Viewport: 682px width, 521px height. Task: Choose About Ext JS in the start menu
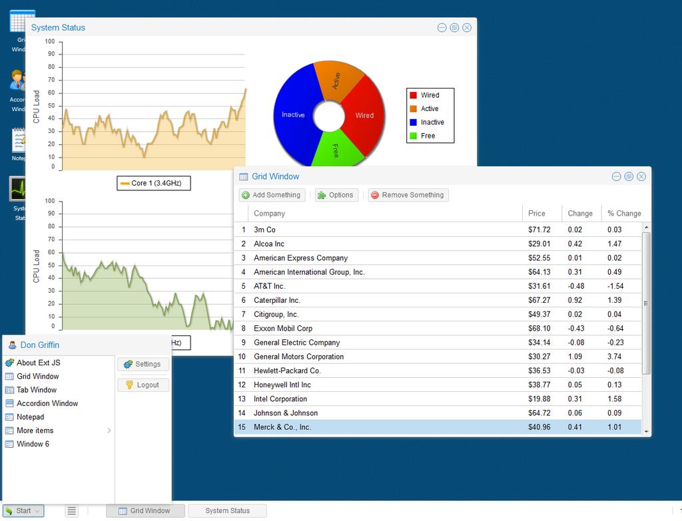click(x=59, y=363)
